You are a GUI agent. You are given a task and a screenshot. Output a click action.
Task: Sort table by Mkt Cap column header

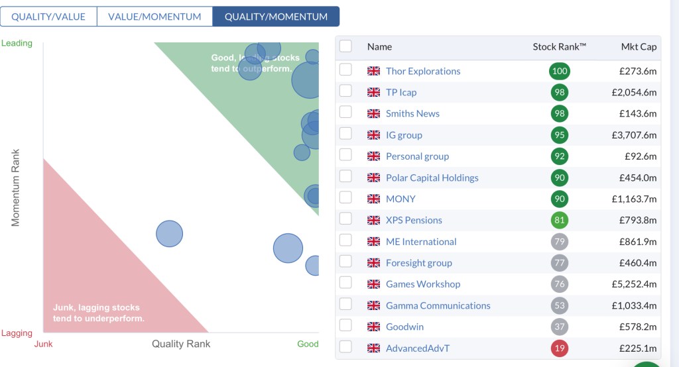tap(639, 46)
